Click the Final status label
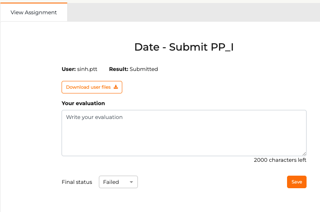 77,182
